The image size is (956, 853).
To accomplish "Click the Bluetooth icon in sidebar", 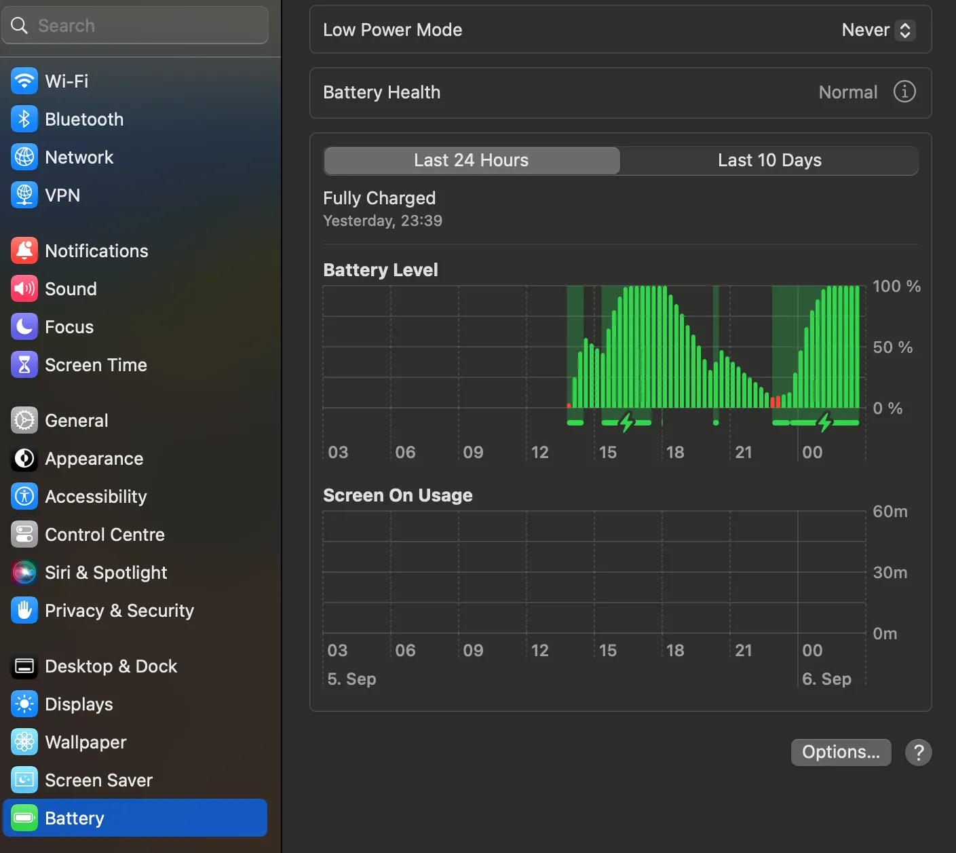I will pos(24,119).
